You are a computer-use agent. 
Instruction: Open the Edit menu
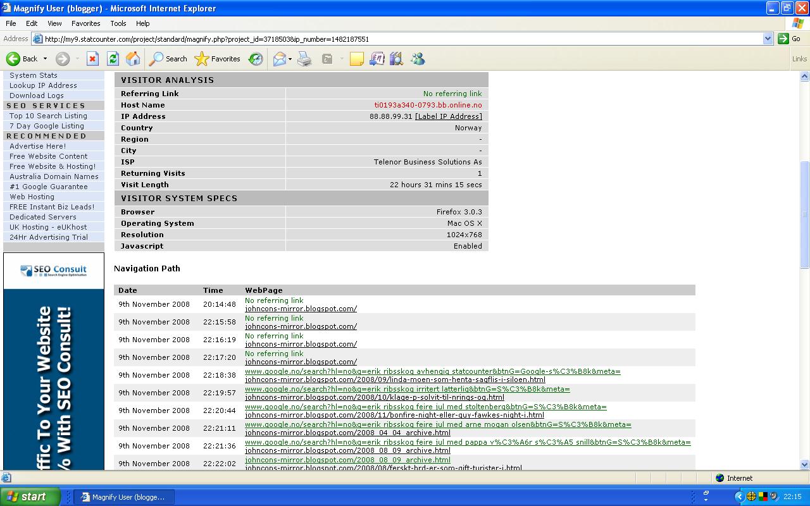[x=32, y=23]
